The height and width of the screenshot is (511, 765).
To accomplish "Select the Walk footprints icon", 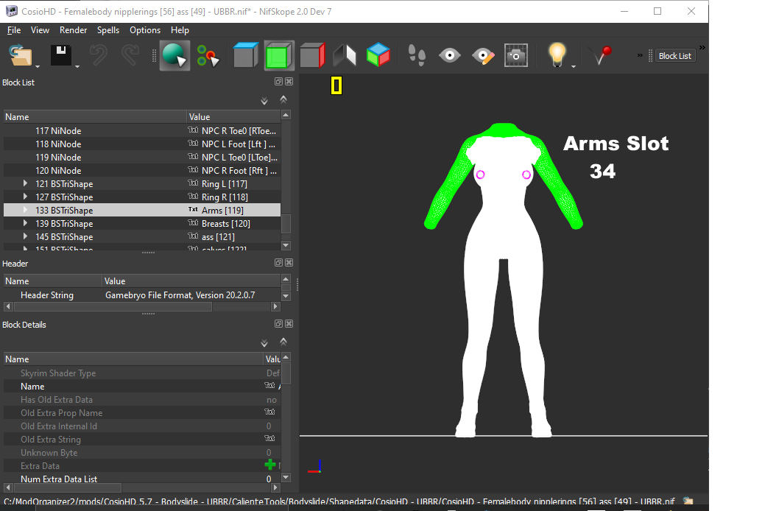I will coord(417,55).
